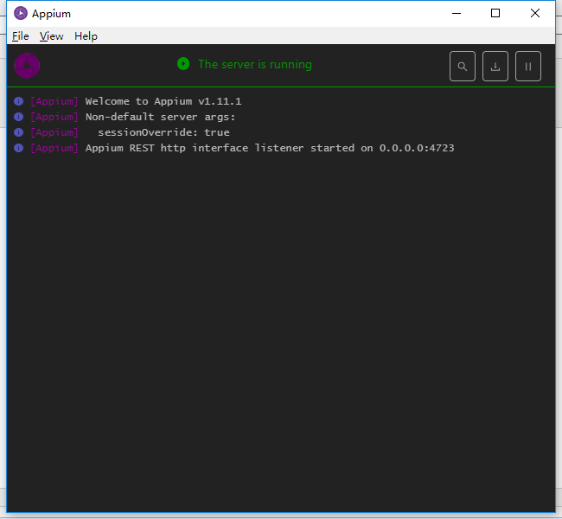Viewport: 562px width, 519px height.
Task: Close the Appium window
Action: coord(535,13)
